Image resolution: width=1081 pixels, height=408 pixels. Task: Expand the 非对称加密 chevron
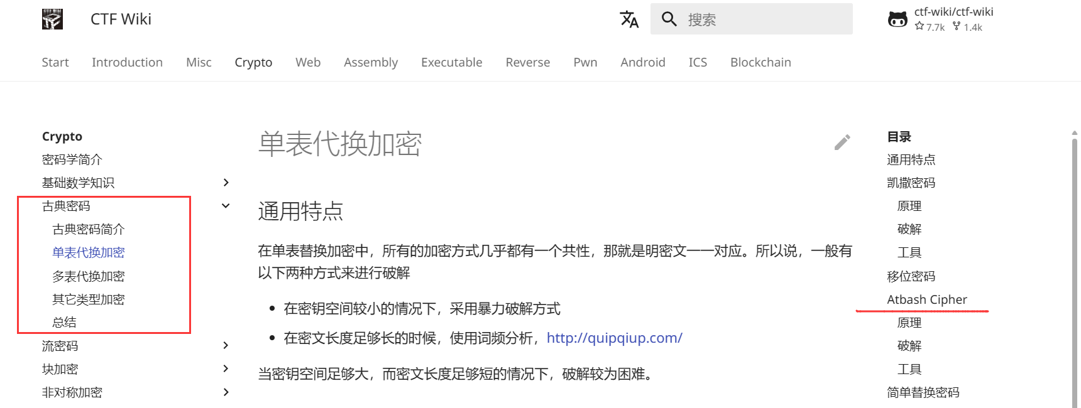click(x=226, y=392)
